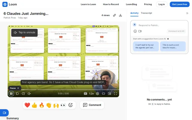Click the 0:05 / 3:00 time display
This screenshot has height=120, width=192.
[x=63, y=94]
